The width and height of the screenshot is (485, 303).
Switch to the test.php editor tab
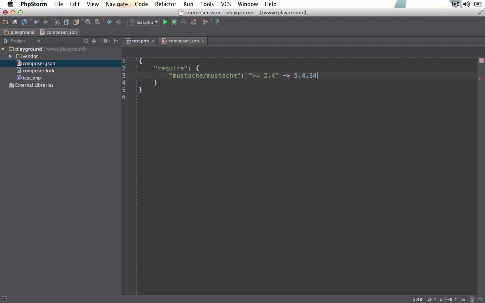pyautogui.click(x=140, y=41)
